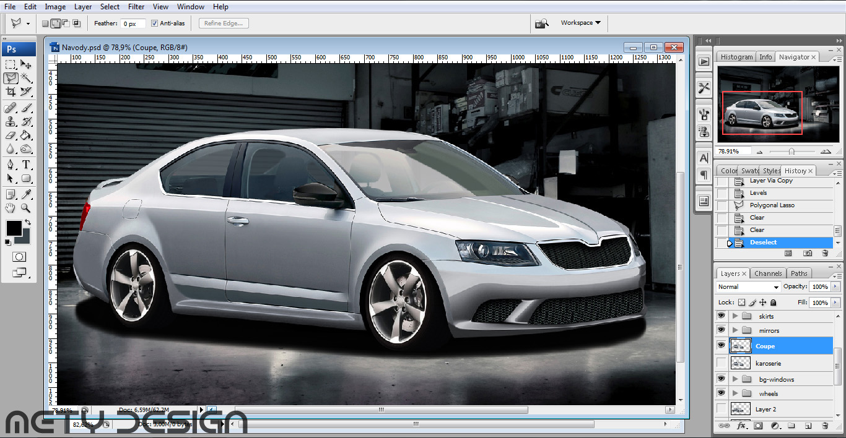This screenshot has width=846, height=438.
Task: Expand the mirrors layer group
Action: click(735, 330)
